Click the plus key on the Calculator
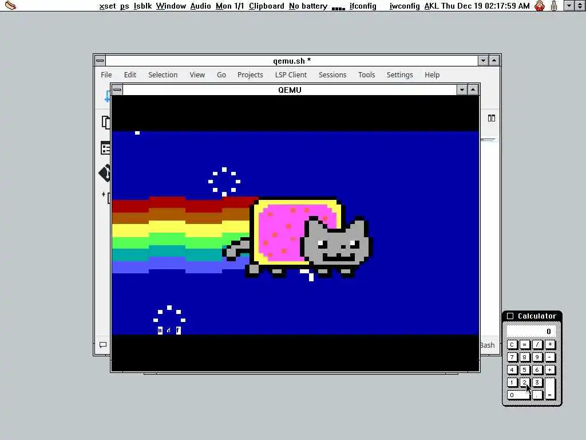The height and width of the screenshot is (440, 586). point(550,370)
